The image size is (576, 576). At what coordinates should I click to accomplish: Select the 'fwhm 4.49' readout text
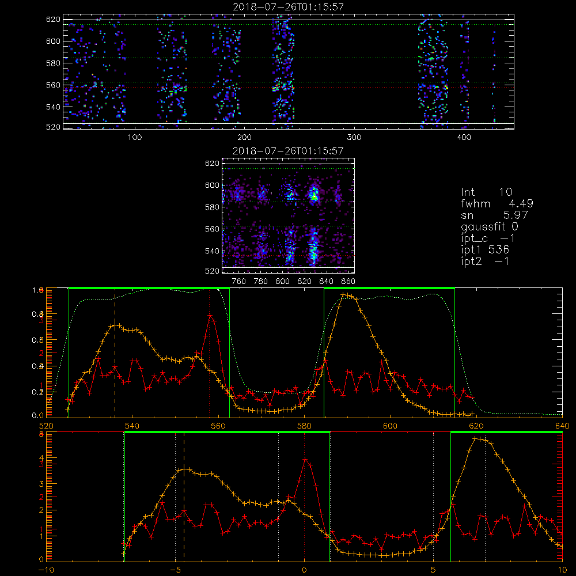pos(497,203)
